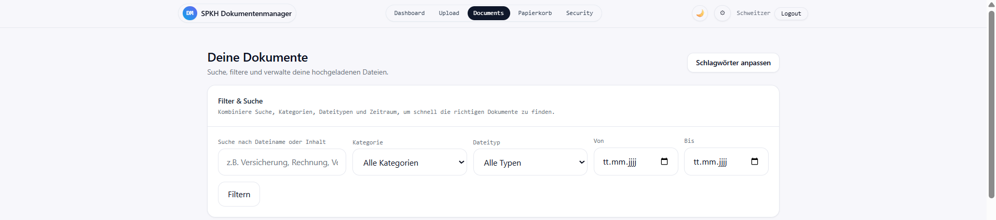Click the Von date input field

tap(625, 162)
